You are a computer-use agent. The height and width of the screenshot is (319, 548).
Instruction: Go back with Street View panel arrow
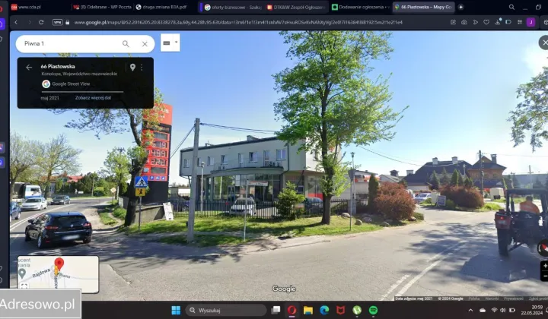(x=29, y=68)
